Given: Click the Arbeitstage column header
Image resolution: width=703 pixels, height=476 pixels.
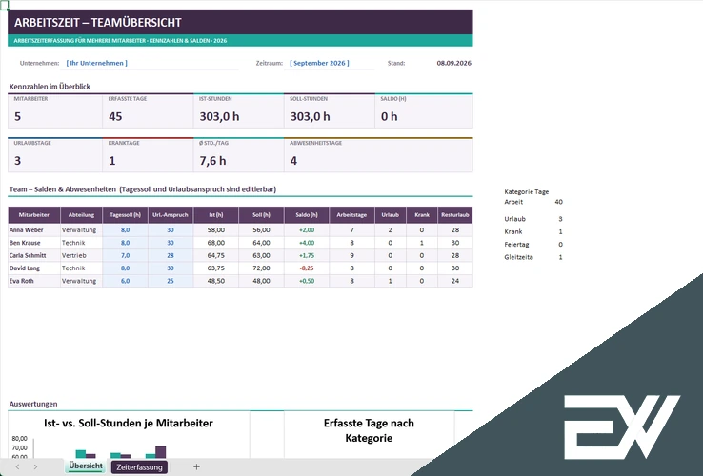Looking at the screenshot, I should tap(351, 215).
